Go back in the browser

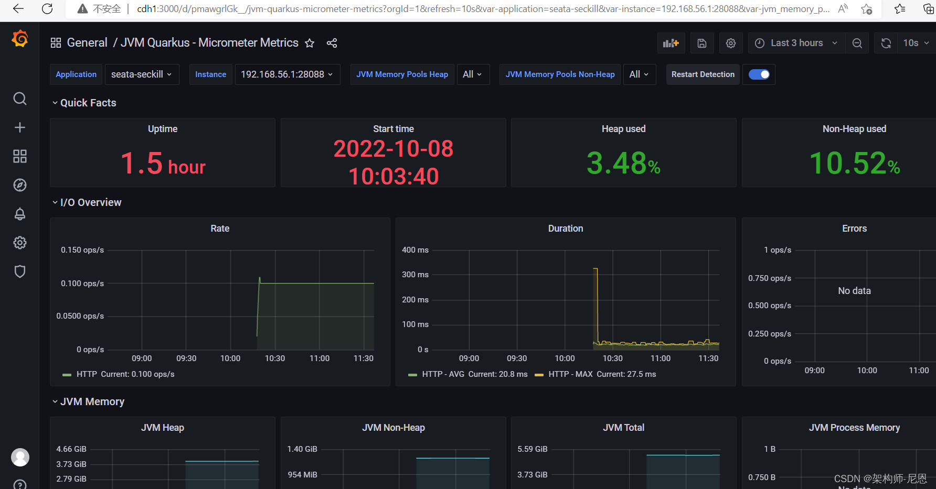click(18, 9)
